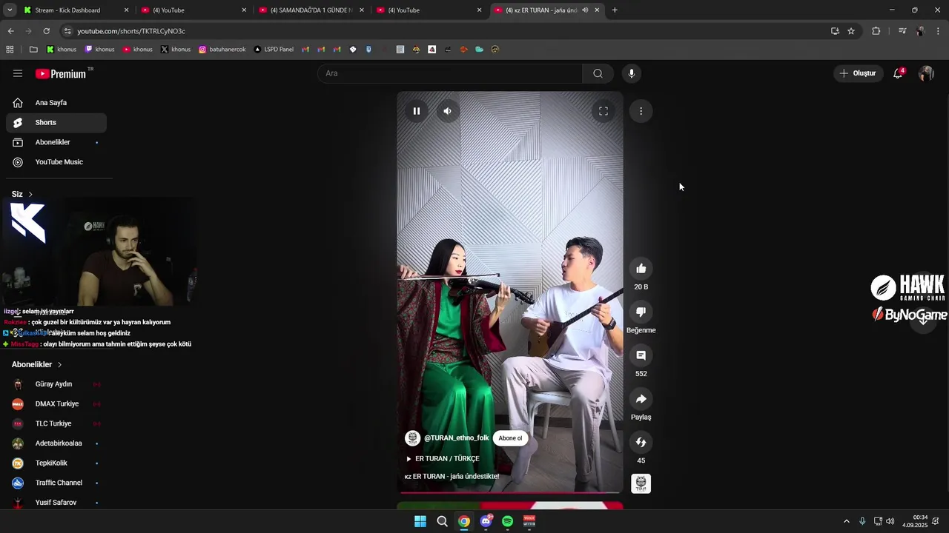949x533 pixels.
Task: Switch to SAMANDAĞ'DA 1 GÜNDE tab
Action: tap(312, 10)
